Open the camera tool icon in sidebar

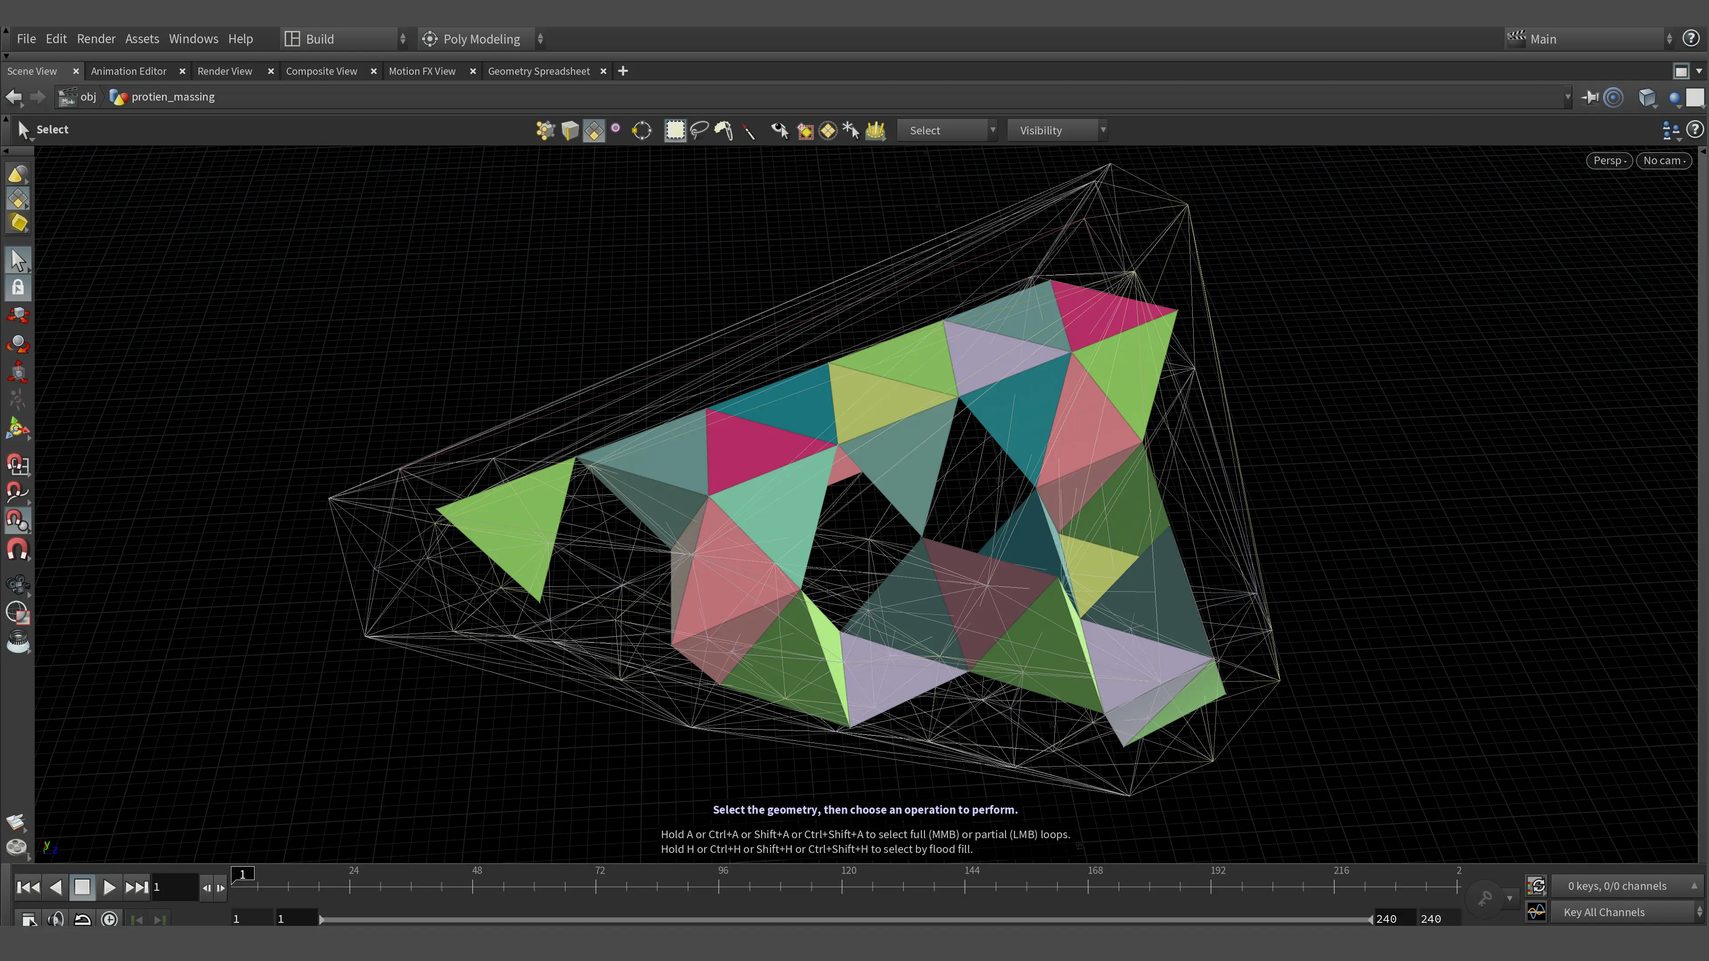pos(18,584)
